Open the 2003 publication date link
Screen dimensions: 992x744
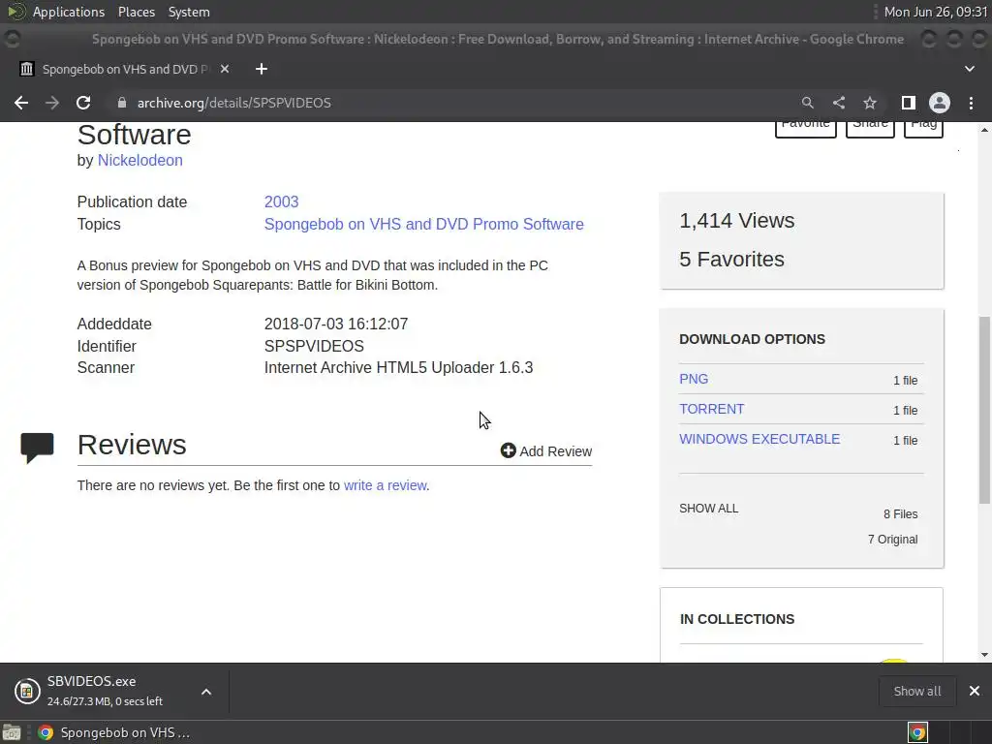(x=282, y=201)
